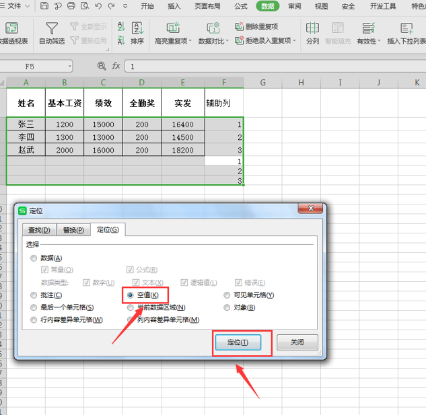Click the 数据对比 data compare icon

[x=213, y=28]
